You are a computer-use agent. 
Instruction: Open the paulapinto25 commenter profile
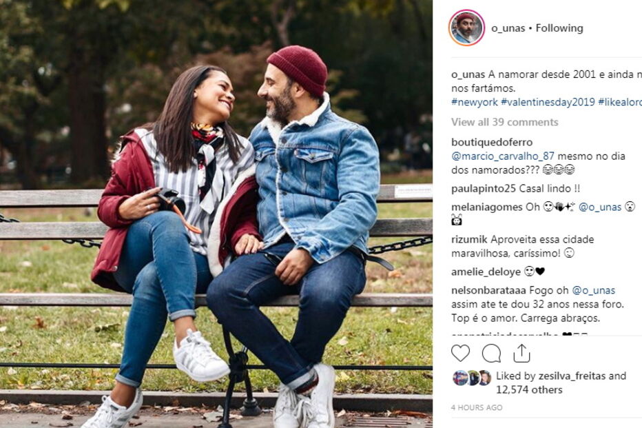[x=483, y=189]
